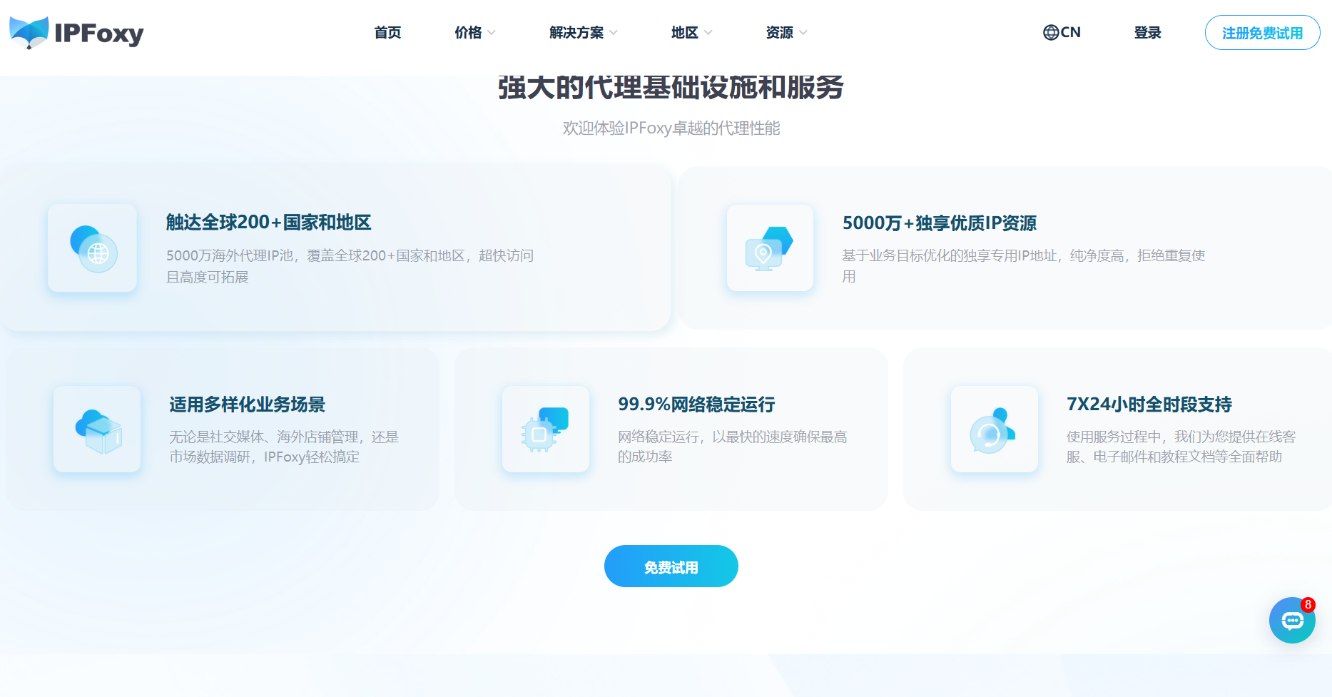The height and width of the screenshot is (697, 1332).
Task: Click the 欢迎体验IPFoxy卓越的代理性能 subtitle
Action: click(671, 128)
